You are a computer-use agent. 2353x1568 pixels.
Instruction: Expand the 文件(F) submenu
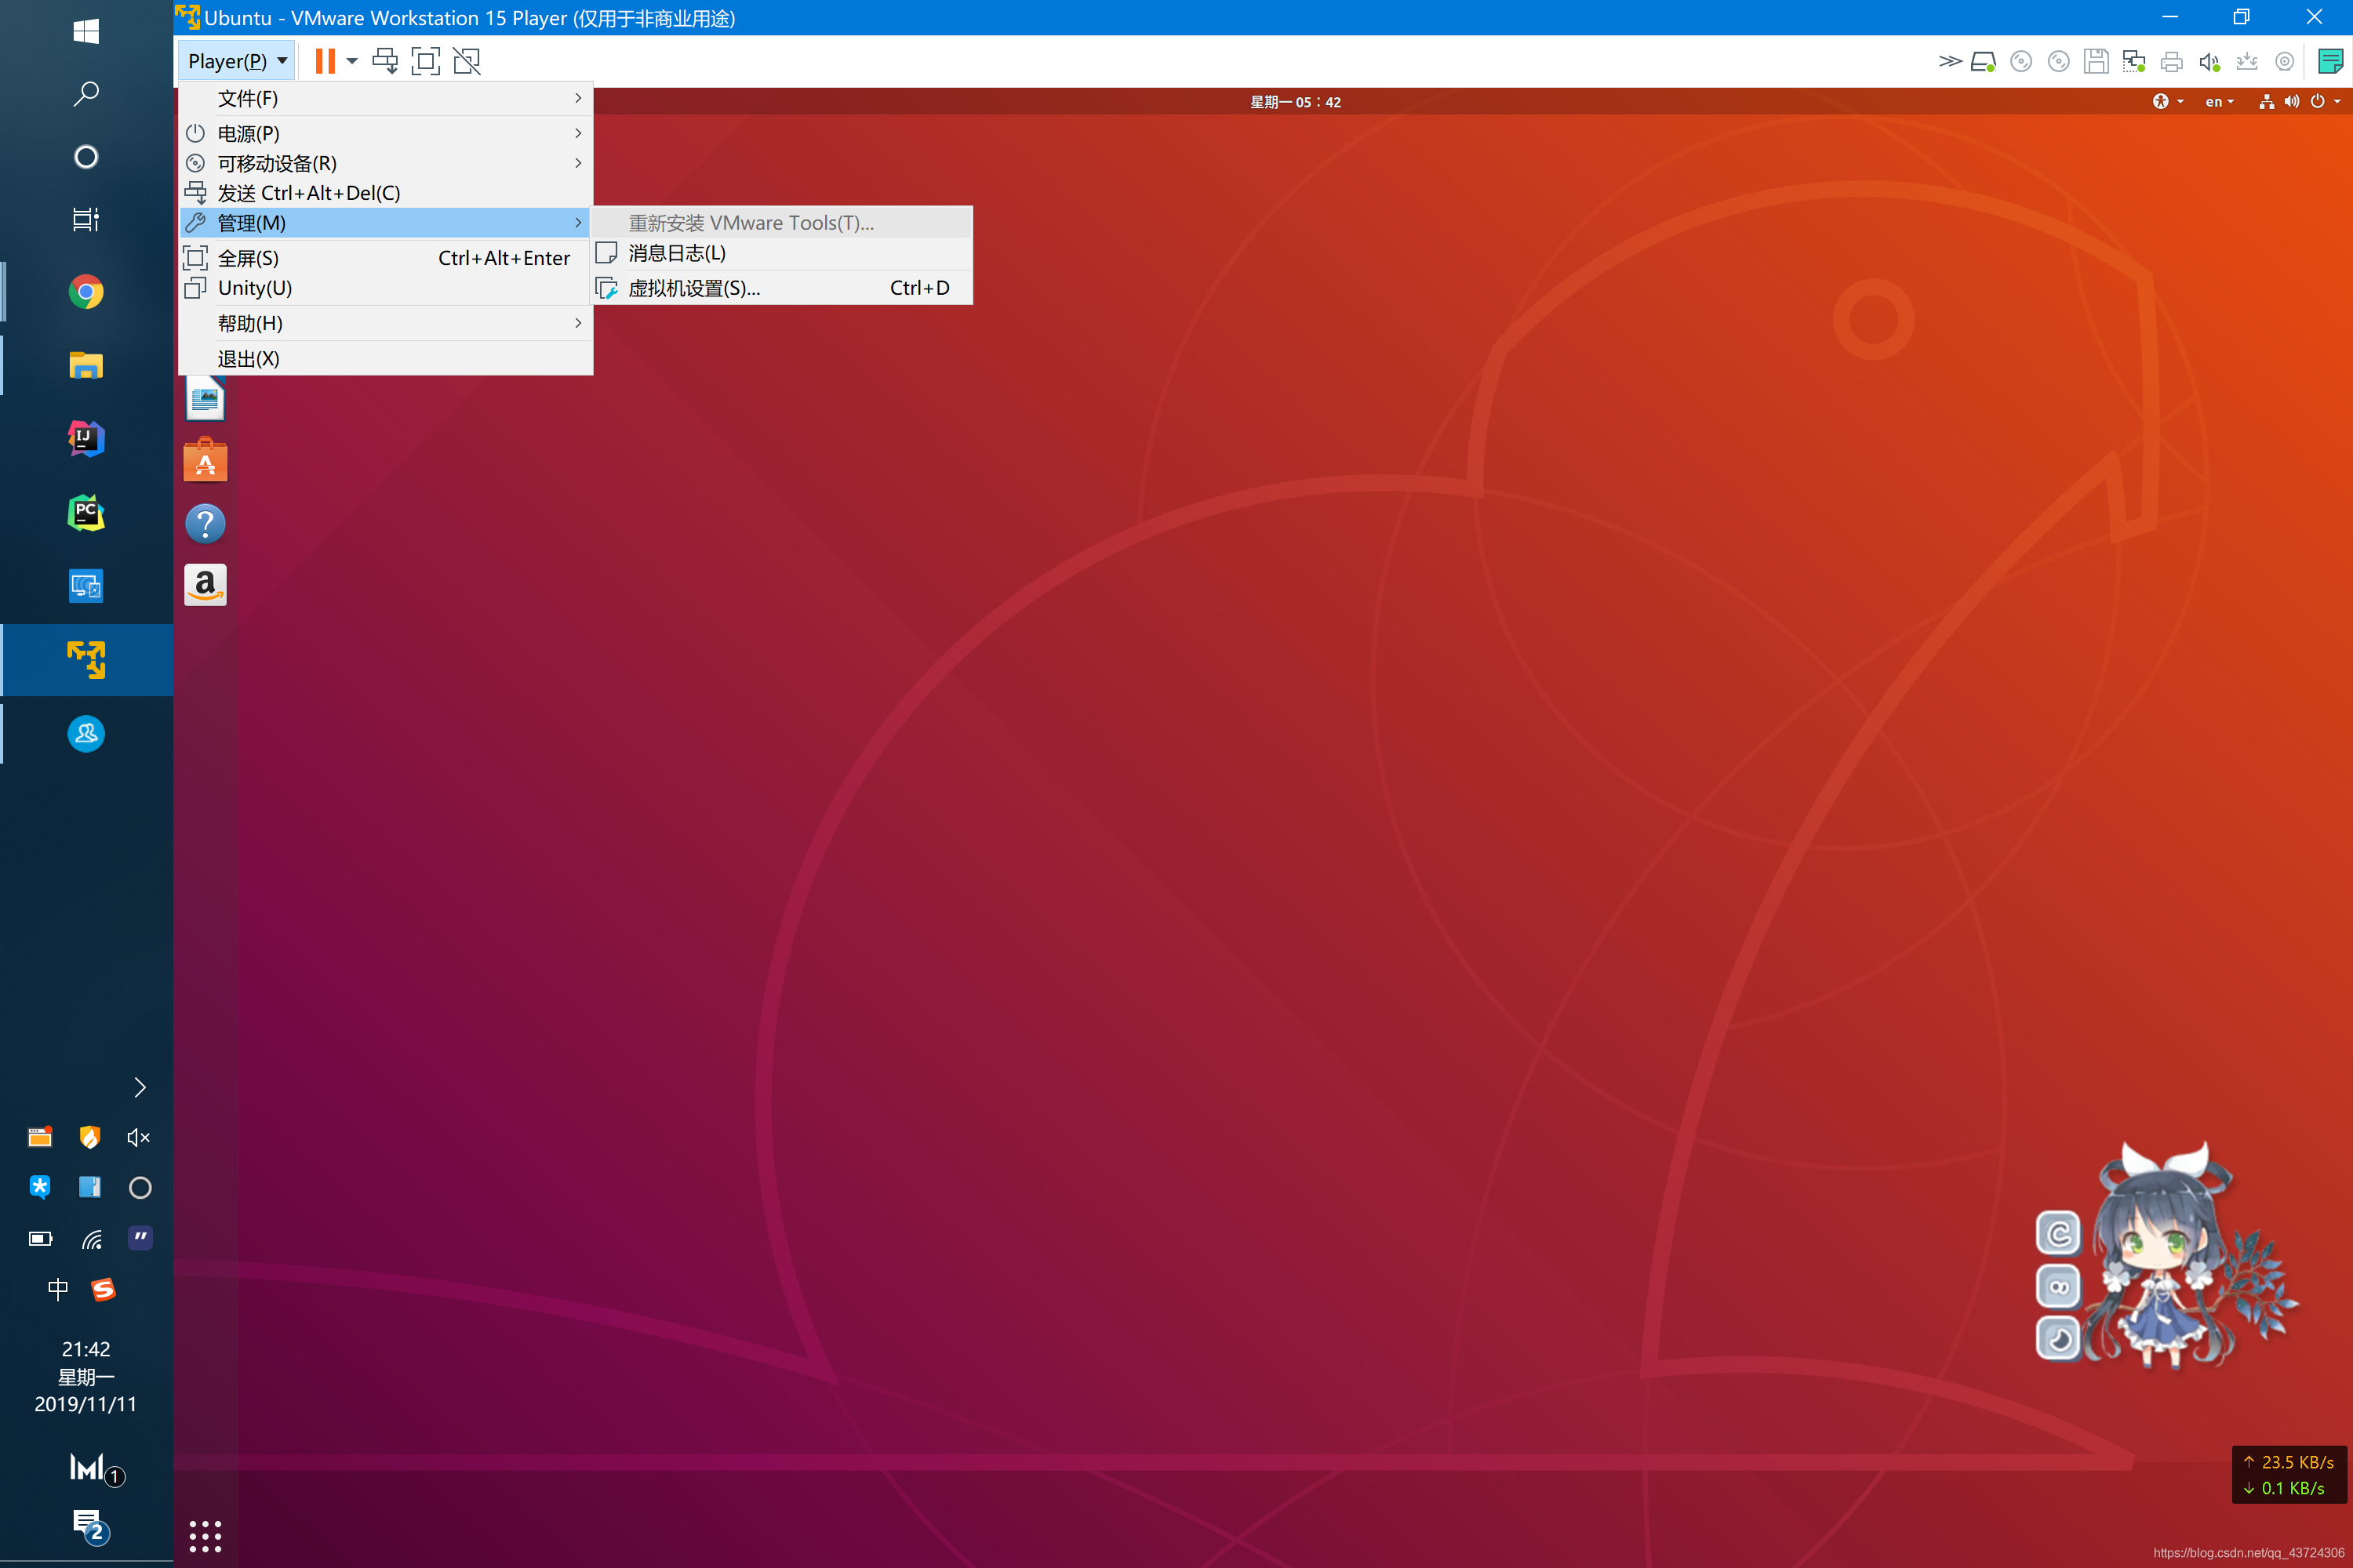coord(386,98)
